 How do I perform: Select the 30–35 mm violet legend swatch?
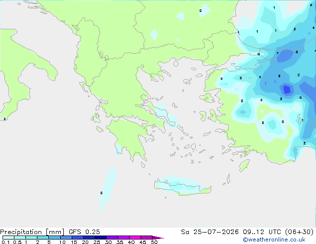(x=112, y=238)
